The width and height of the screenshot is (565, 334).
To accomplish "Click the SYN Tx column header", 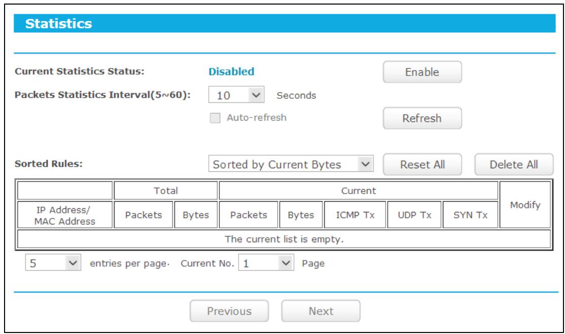I will (x=470, y=215).
